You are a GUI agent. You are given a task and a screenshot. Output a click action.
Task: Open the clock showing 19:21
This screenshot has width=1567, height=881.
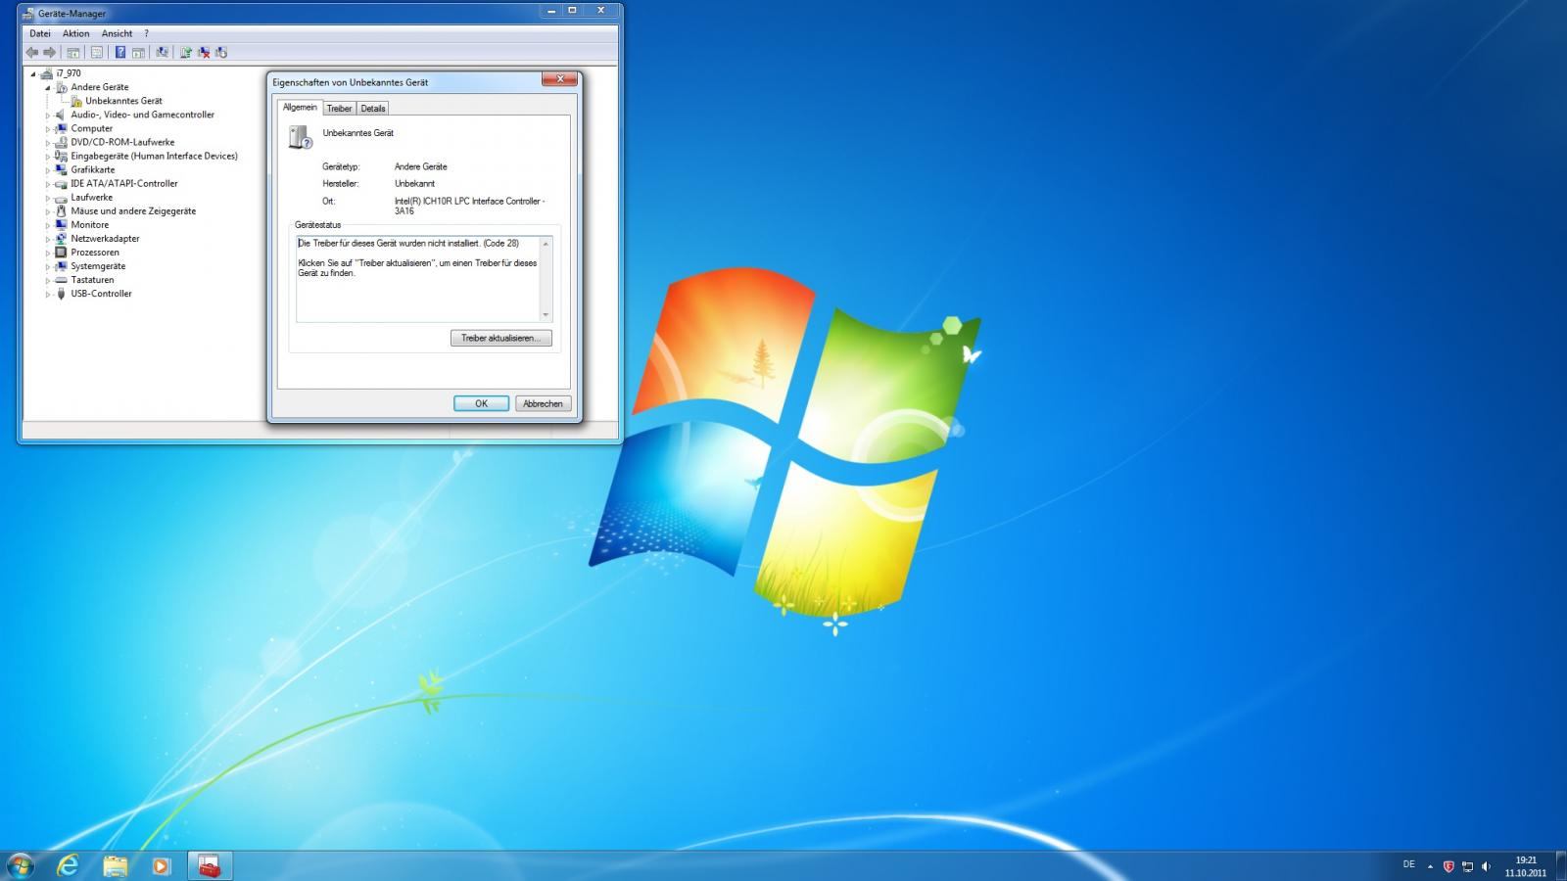pos(1526,866)
